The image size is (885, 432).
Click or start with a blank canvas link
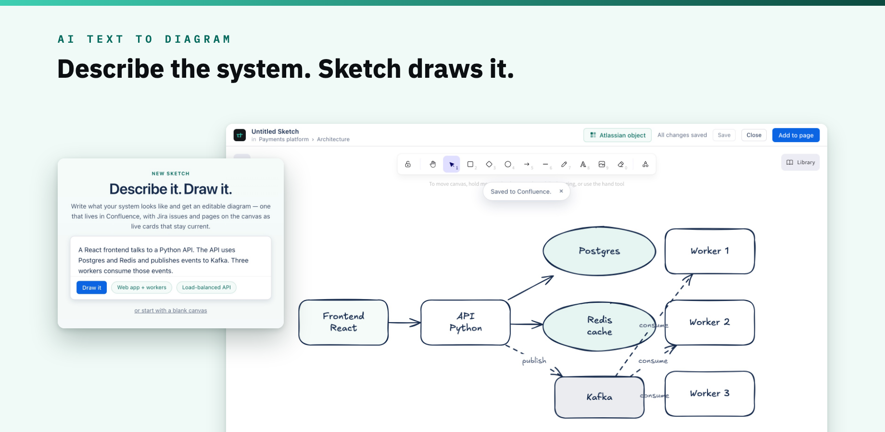coord(171,311)
